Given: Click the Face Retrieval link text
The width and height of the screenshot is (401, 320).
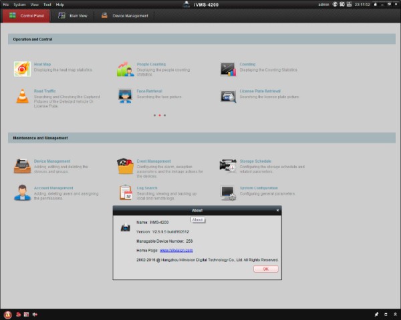Looking at the screenshot, I should [x=149, y=91].
